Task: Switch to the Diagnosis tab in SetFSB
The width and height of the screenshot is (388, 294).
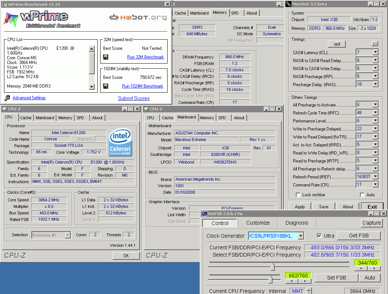Action: 297,223
